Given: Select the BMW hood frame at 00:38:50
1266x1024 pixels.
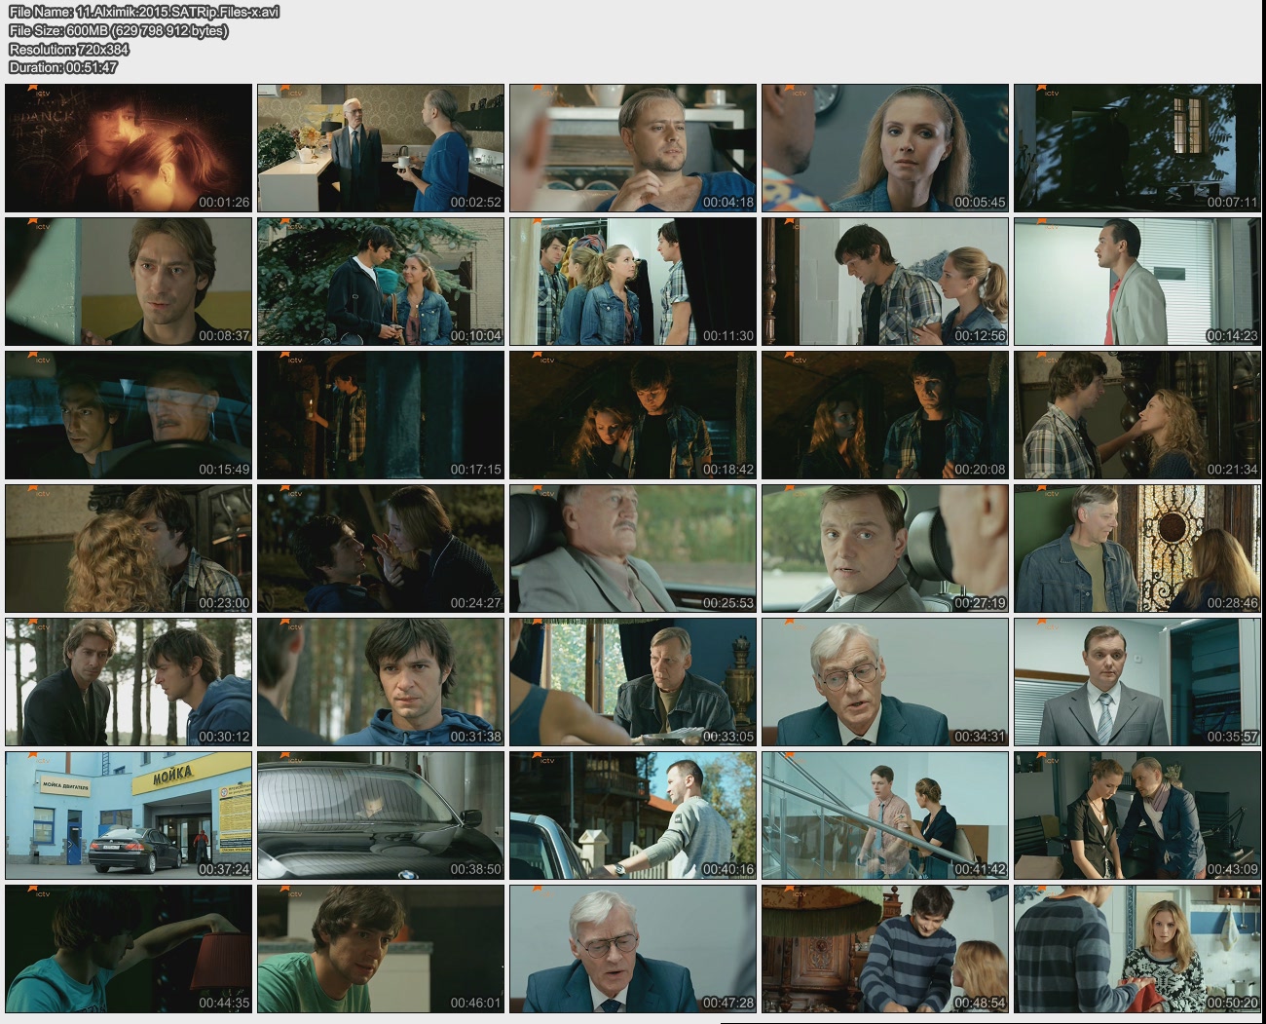Looking at the screenshot, I should click(380, 815).
